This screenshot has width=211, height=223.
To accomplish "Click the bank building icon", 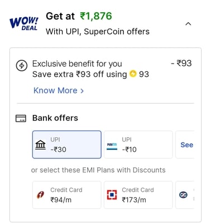I will 41,145.
